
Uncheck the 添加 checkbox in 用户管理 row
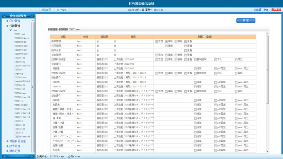[x=157, y=41]
